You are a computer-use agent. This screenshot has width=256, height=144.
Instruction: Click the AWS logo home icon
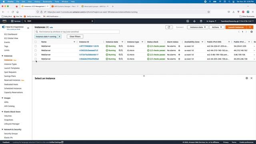(x=4, y=21)
